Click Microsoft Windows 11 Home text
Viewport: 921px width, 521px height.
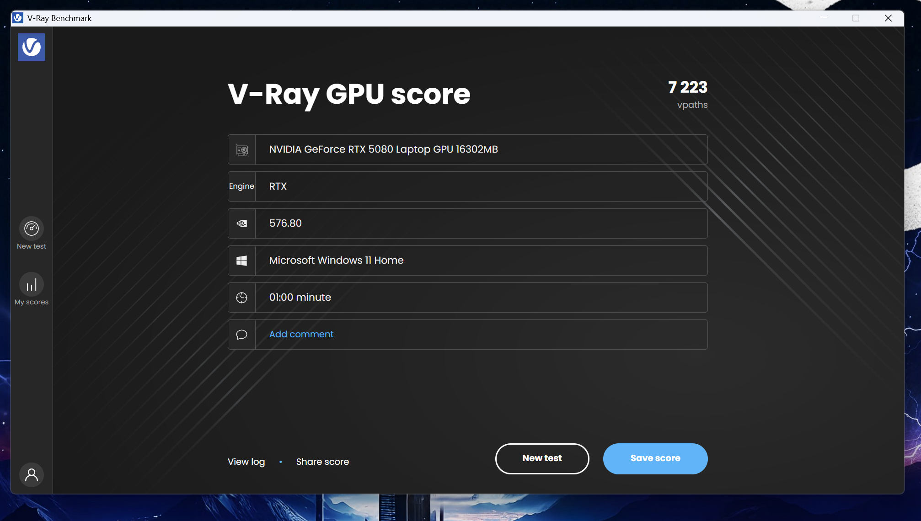tap(337, 260)
